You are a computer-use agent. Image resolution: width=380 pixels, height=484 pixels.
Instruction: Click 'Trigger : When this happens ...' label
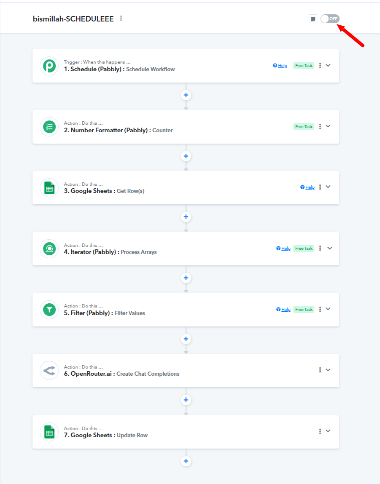[97, 62]
